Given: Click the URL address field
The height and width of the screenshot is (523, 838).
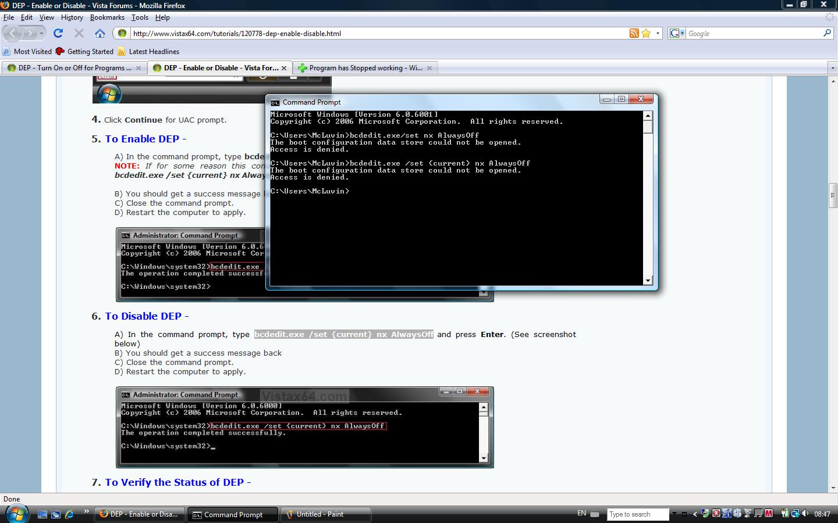Looking at the screenshot, I should (378, 33).
